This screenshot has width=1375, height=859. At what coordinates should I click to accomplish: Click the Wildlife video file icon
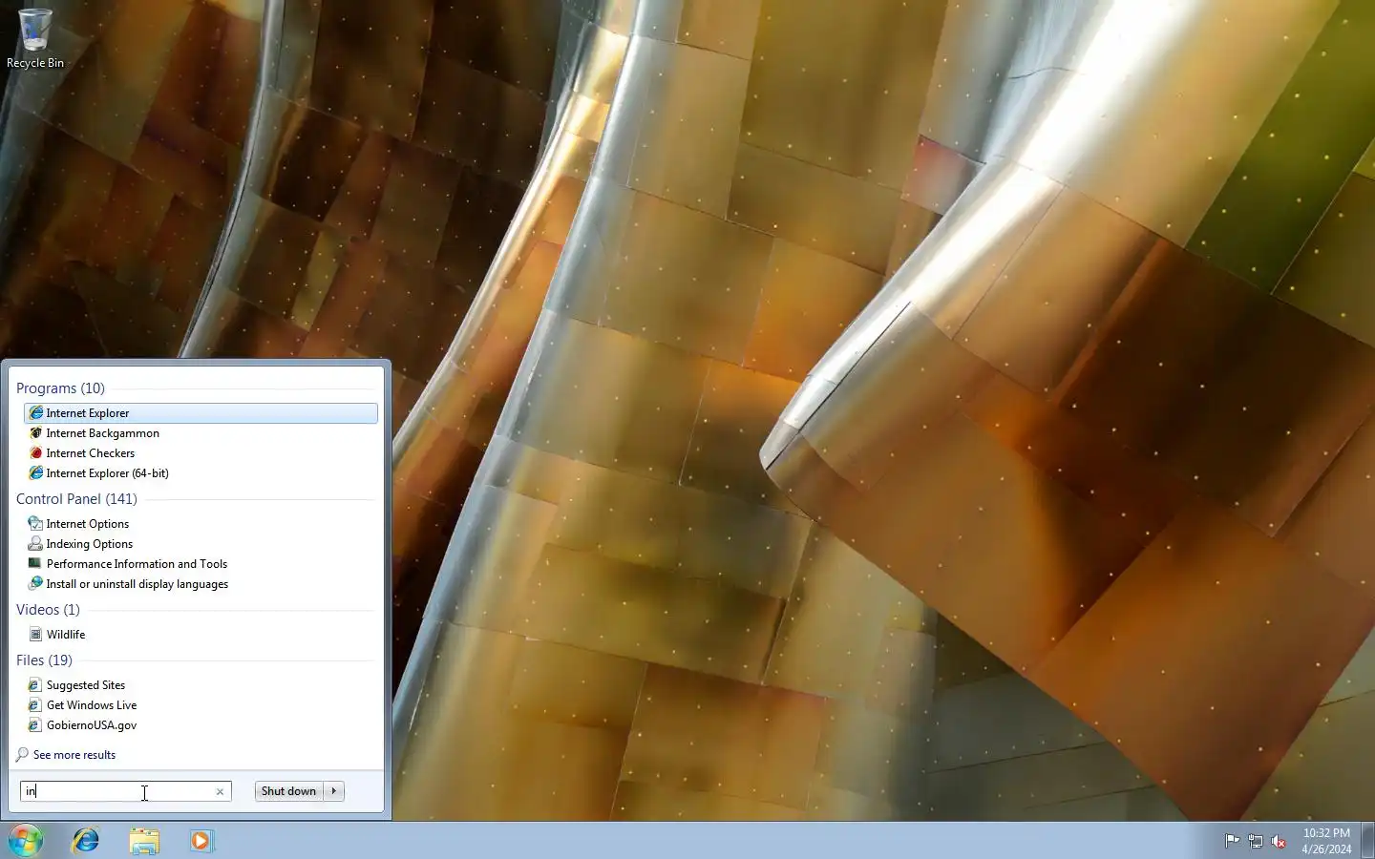[x=35, y=635]
